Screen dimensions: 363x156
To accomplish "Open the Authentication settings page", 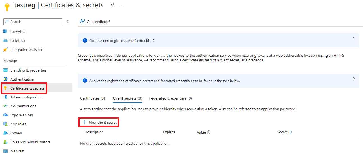I will point(22,79).
